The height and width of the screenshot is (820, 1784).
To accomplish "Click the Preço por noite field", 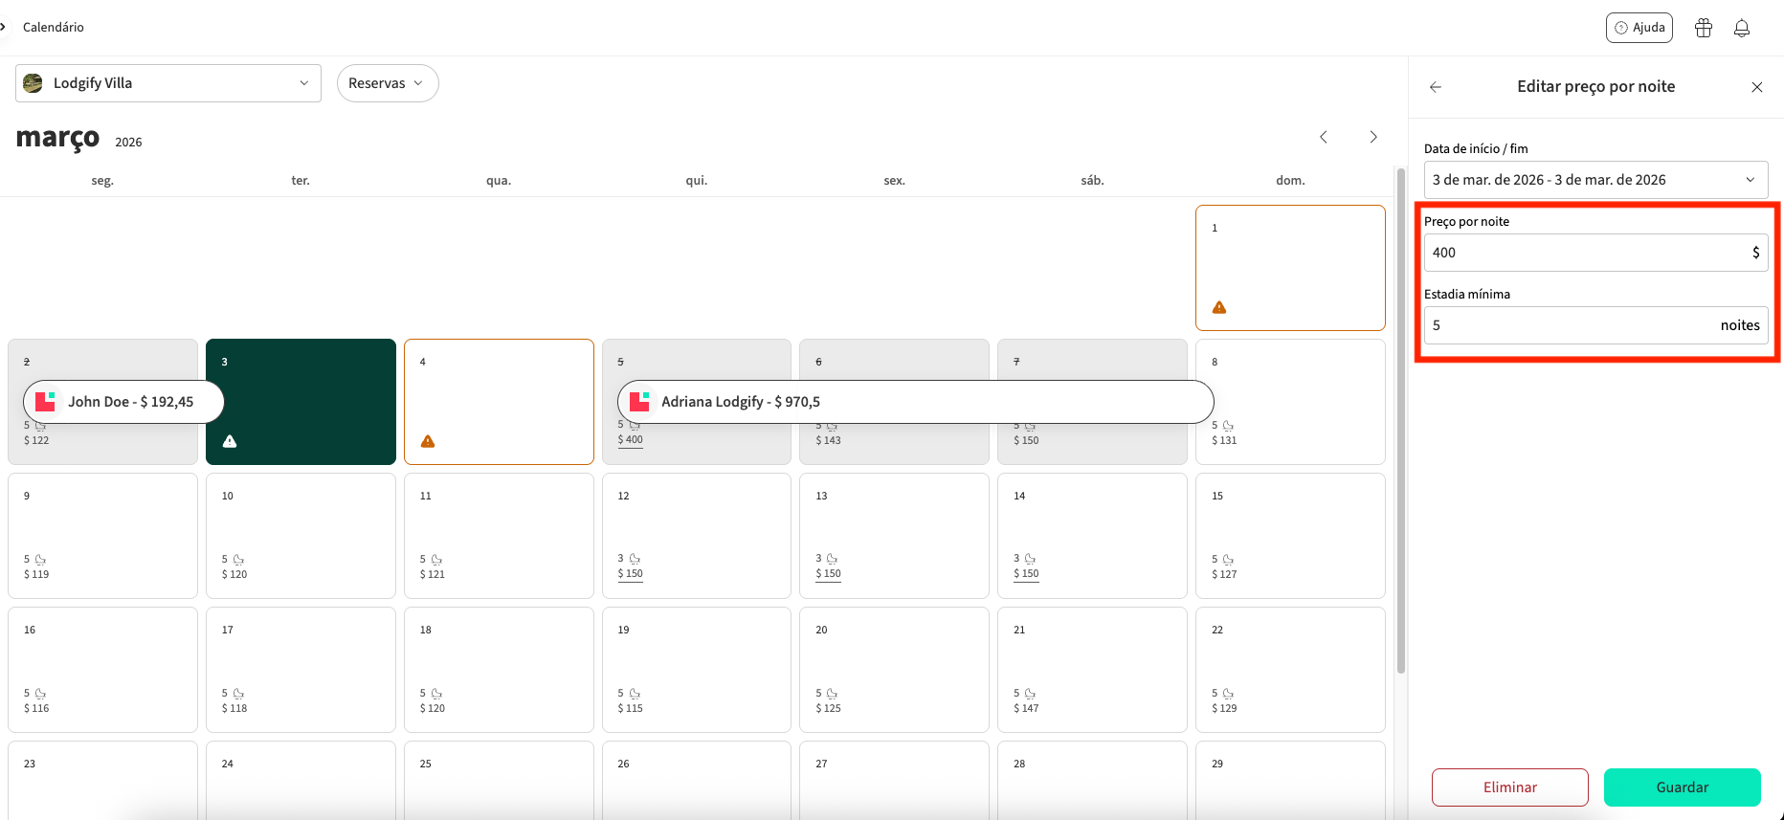I will point(1589,253).
